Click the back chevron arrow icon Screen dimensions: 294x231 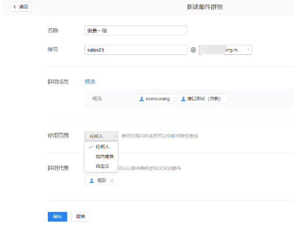pyautogui.click(x=15, y=7)
